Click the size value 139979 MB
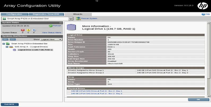 click(113, 44)
